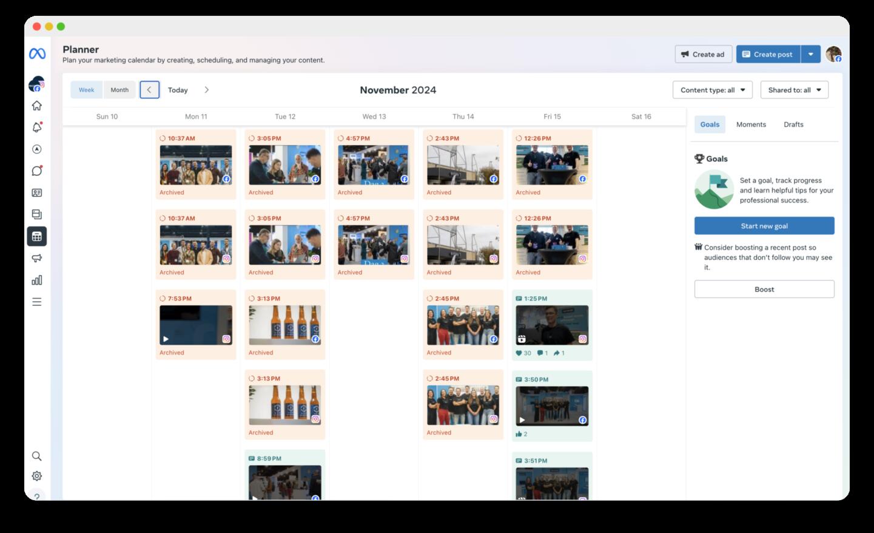Switch the planner to Week view
The height and width of the screenshot is (533, 874).
pyautogui.click(x=87, y=90)
